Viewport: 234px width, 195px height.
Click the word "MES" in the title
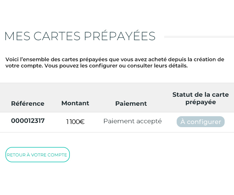tap(17, 36)
